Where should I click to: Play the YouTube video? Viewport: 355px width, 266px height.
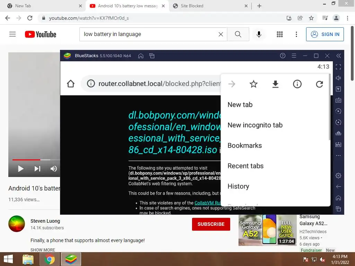coord(20,169)
